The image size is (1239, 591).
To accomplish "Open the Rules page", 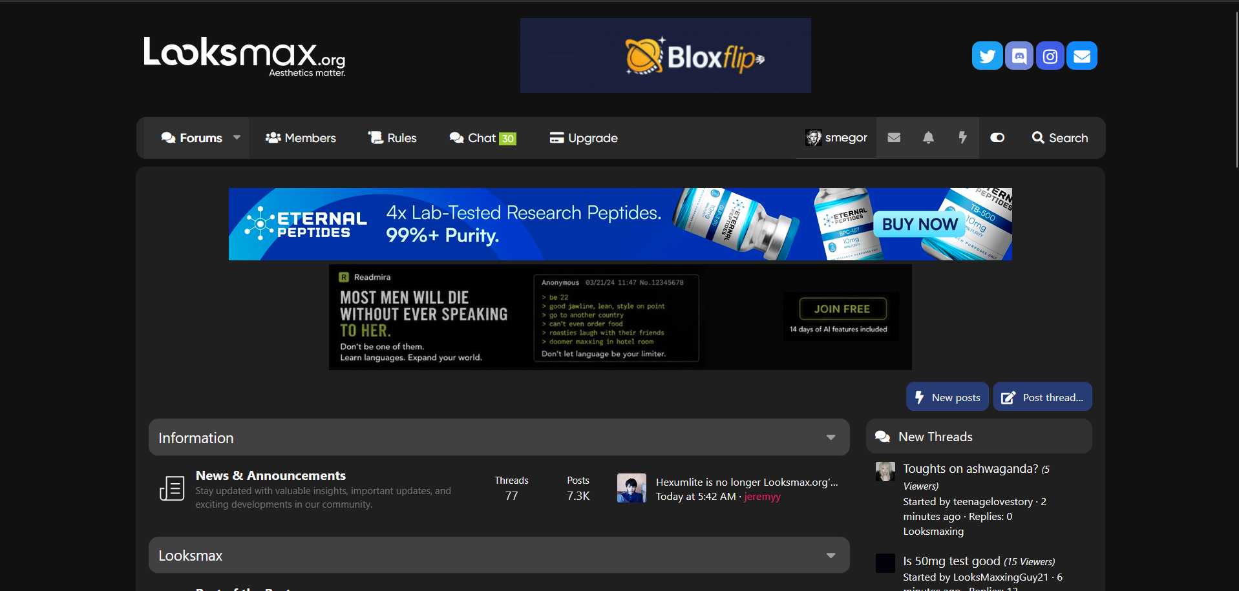I will coord(392,138).
